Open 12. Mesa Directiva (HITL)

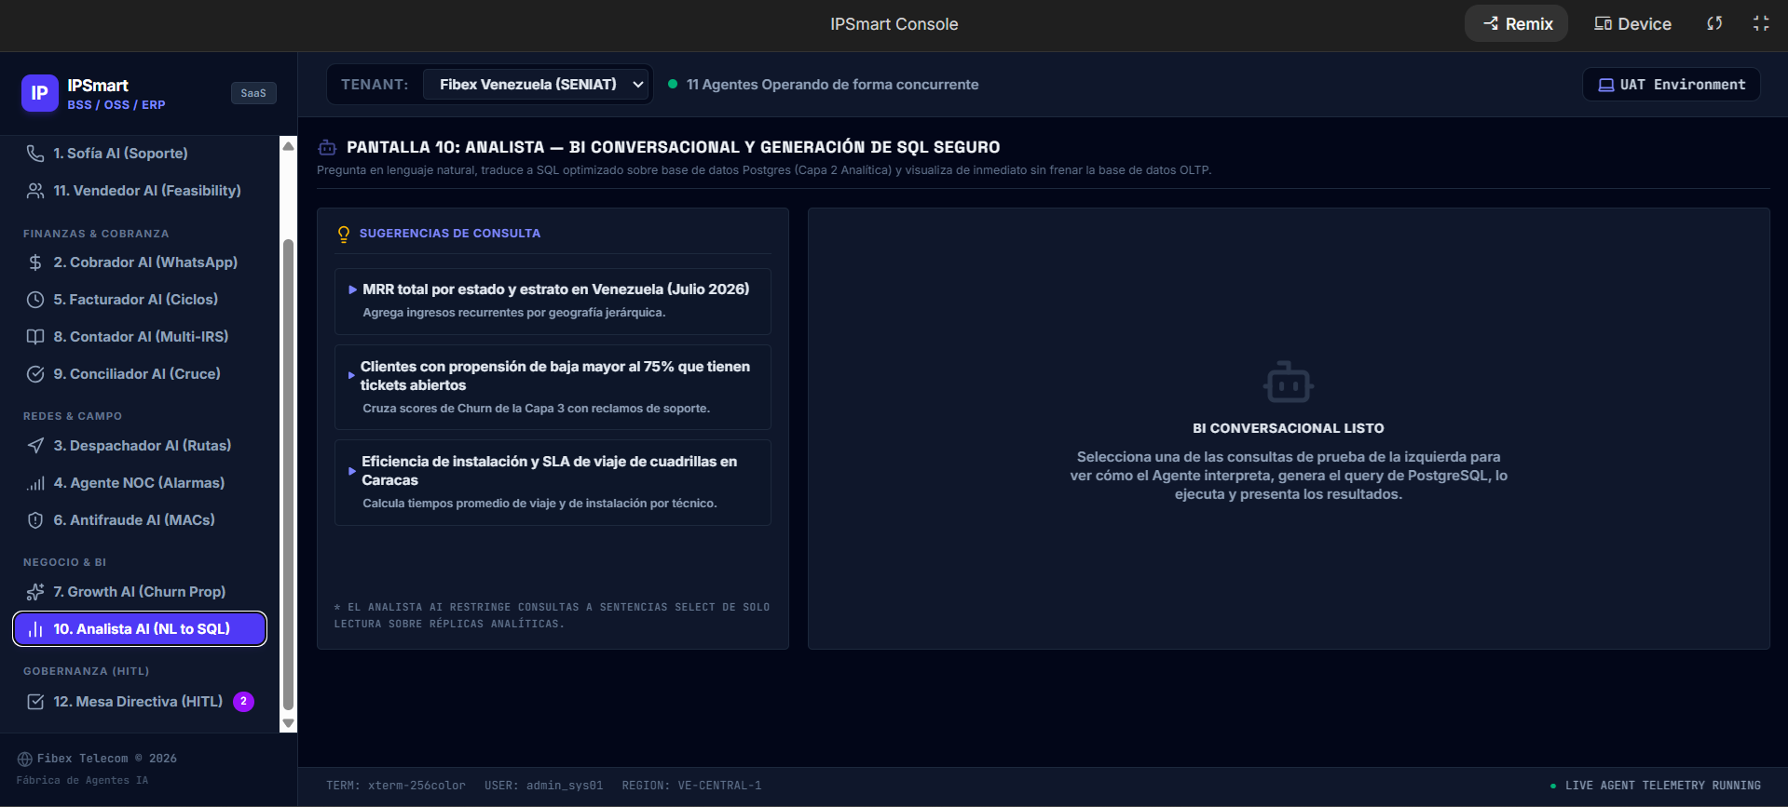[x=140, y=702]
